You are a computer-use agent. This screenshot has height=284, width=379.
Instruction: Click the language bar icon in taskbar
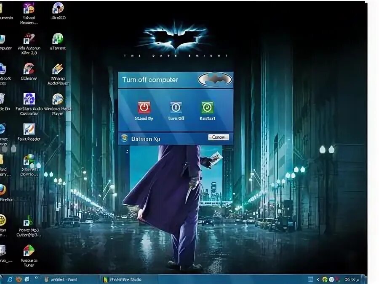coord(311,280)
